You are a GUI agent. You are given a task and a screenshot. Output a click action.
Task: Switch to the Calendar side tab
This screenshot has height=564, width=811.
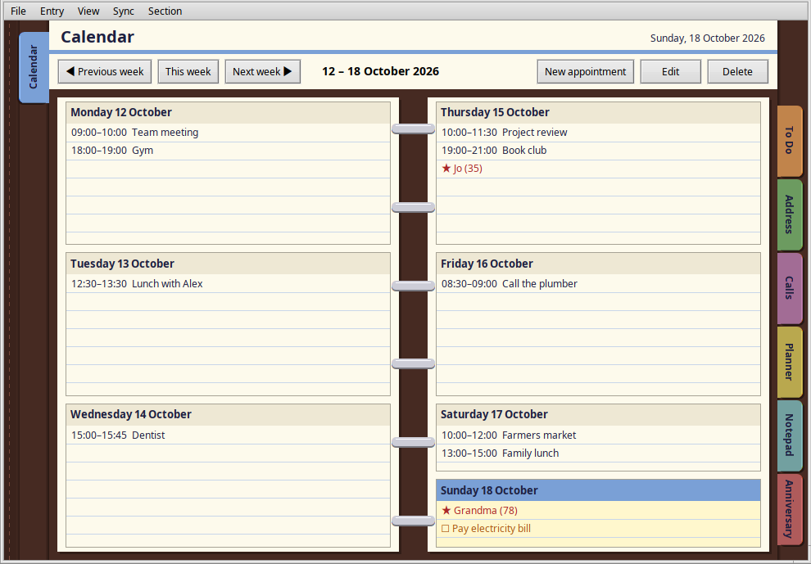tap(34, 67)
